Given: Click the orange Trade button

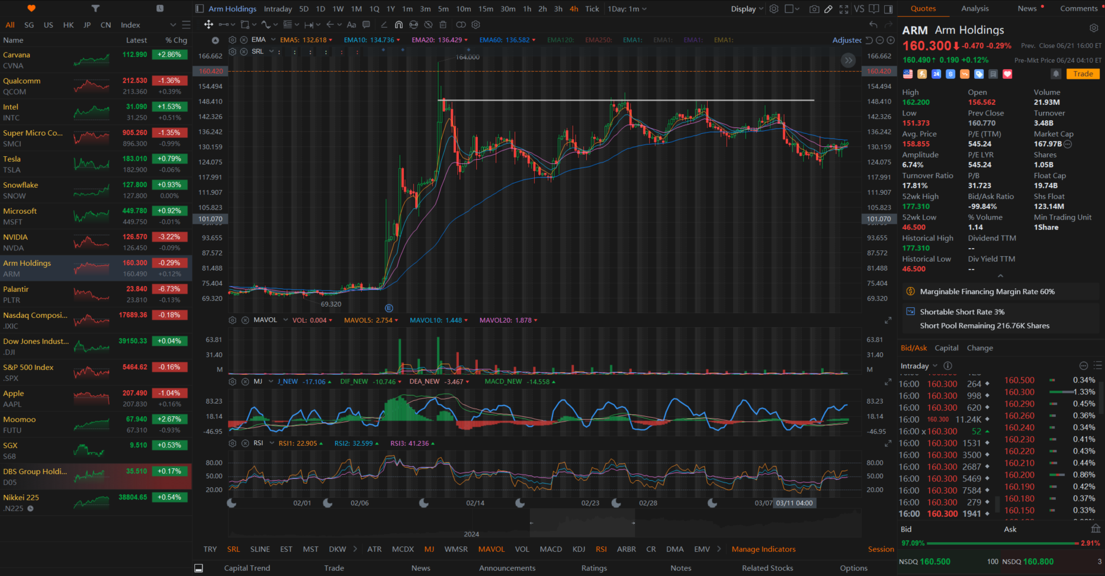Looking at the screenshot, I should 1083,74.
